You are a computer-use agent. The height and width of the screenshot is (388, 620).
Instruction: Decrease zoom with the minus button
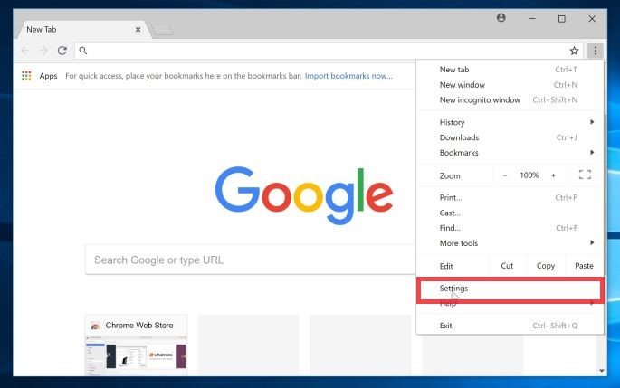(x=505, y=175)
